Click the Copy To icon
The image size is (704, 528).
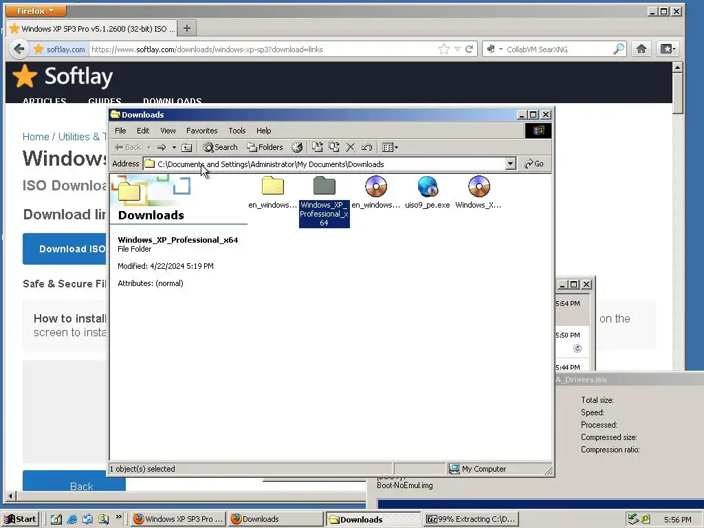tap(334, 147)
